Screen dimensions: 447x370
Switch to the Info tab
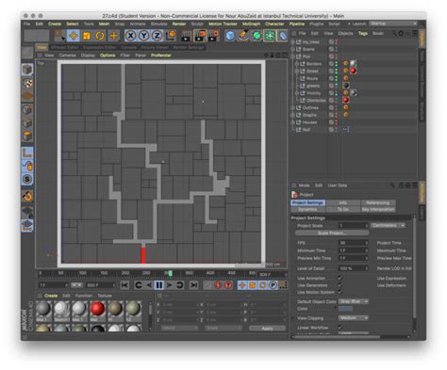[x=343, y=202]
